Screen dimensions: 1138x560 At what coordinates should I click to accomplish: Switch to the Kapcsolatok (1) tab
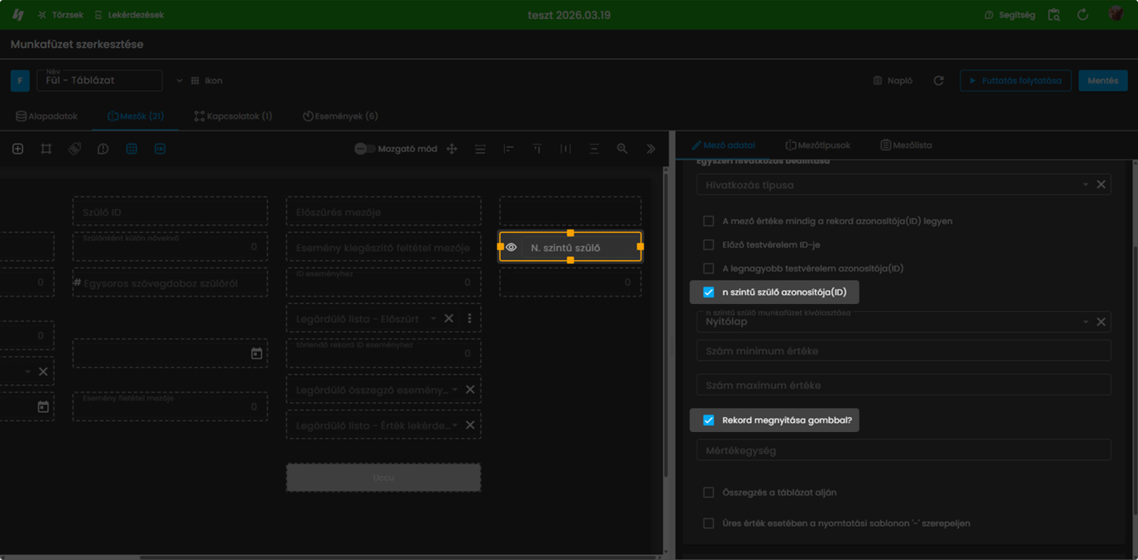233,116
